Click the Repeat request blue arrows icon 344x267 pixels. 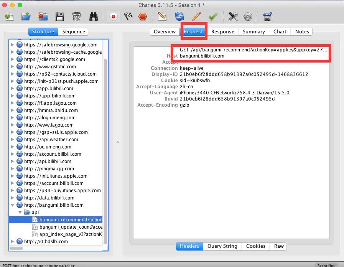pyautogui.click(x=179, y=16)
